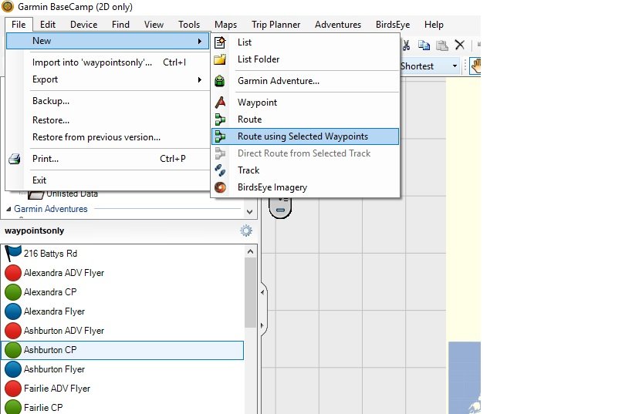Select the 216 Battys Rd waypoint name
The height and width of the screenshot is (414, 632).
click(x=50, y=254)
